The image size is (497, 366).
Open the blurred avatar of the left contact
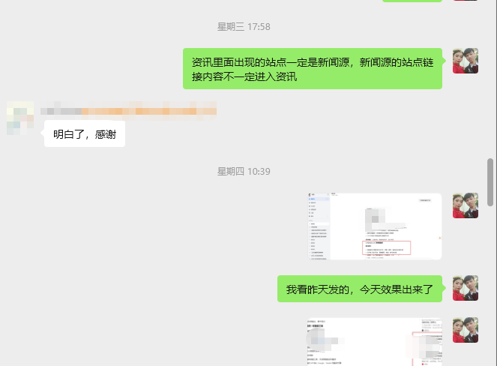pos(19,118)
